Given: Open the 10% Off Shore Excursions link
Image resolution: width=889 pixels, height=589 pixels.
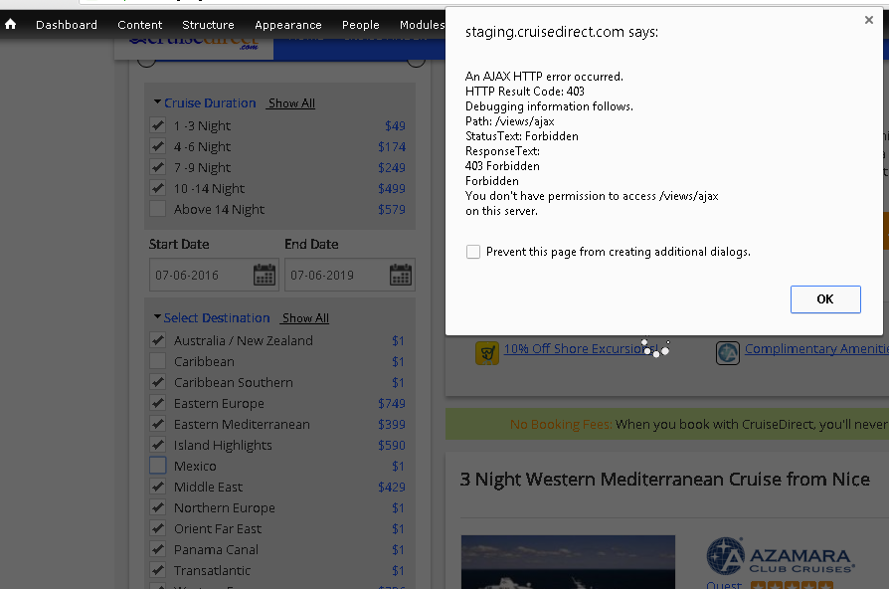Looking at the screenshot, I should coord(581,348).
